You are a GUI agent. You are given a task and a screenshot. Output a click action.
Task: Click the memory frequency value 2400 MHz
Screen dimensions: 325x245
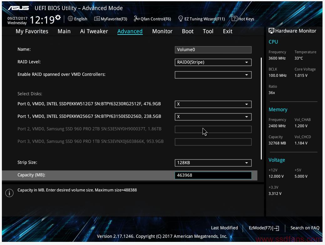(277, 126)
